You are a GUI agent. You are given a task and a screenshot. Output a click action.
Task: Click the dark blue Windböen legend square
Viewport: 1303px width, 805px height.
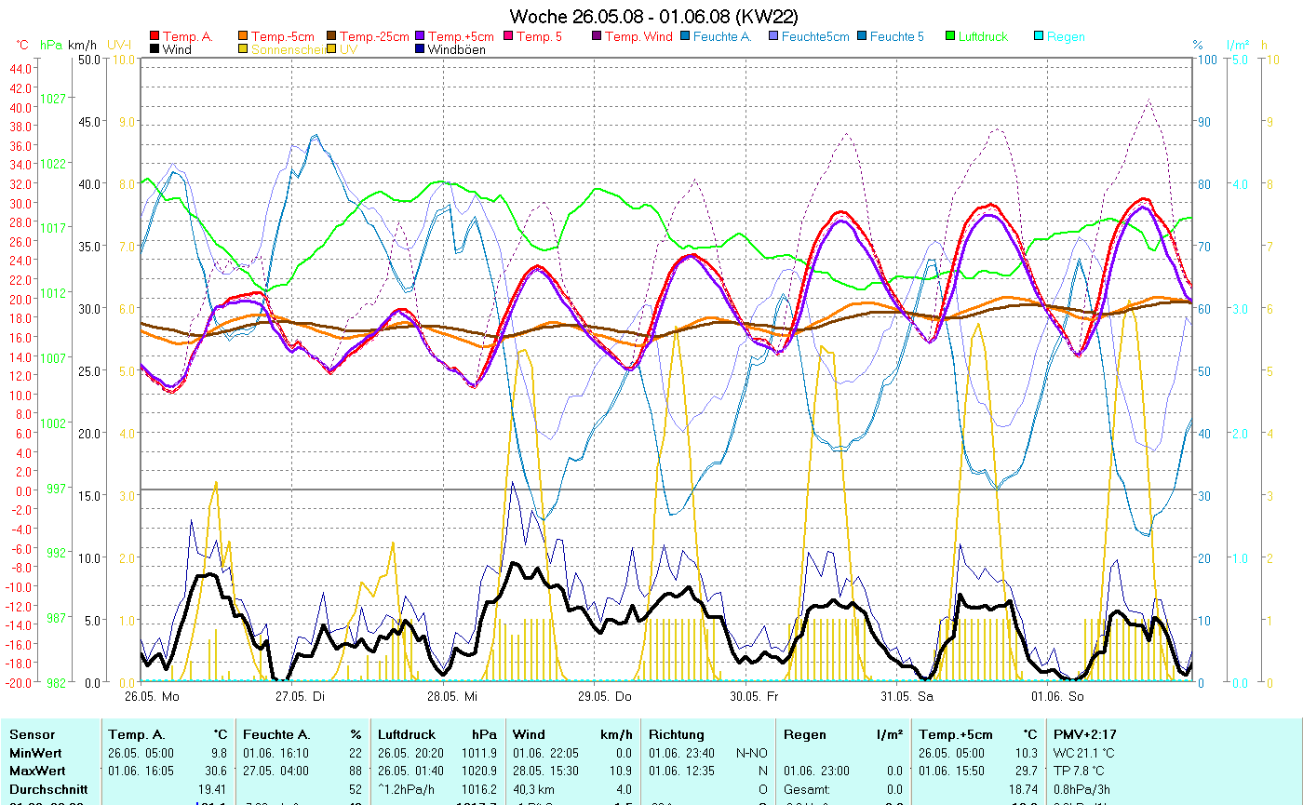click(x=420, y=50)
